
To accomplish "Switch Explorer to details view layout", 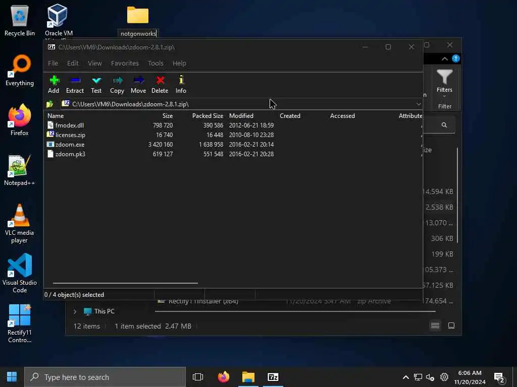I will [435, 326].
